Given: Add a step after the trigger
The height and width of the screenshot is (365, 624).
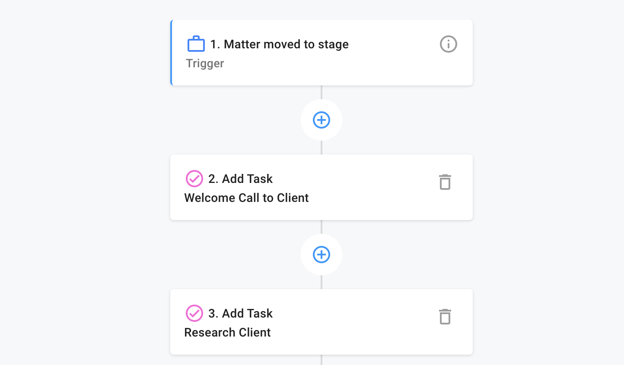Looking at the screenshot, I should click(x=322, y=120).
